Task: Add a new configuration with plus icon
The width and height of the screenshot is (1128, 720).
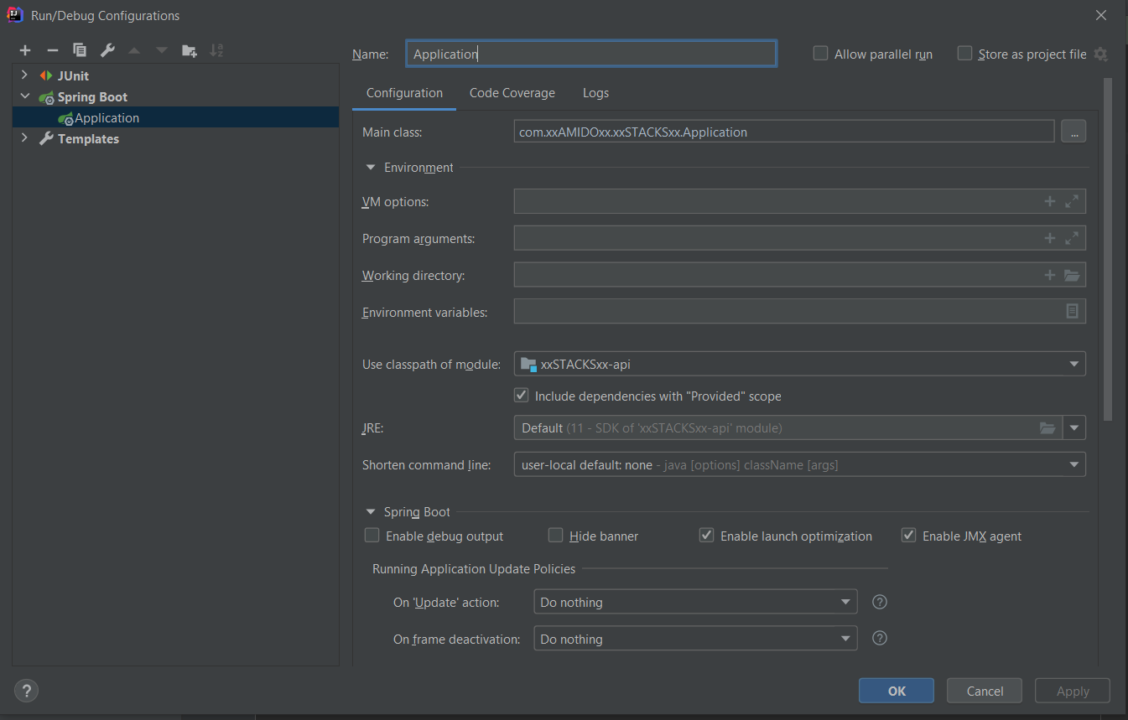Action: [25, 50]
